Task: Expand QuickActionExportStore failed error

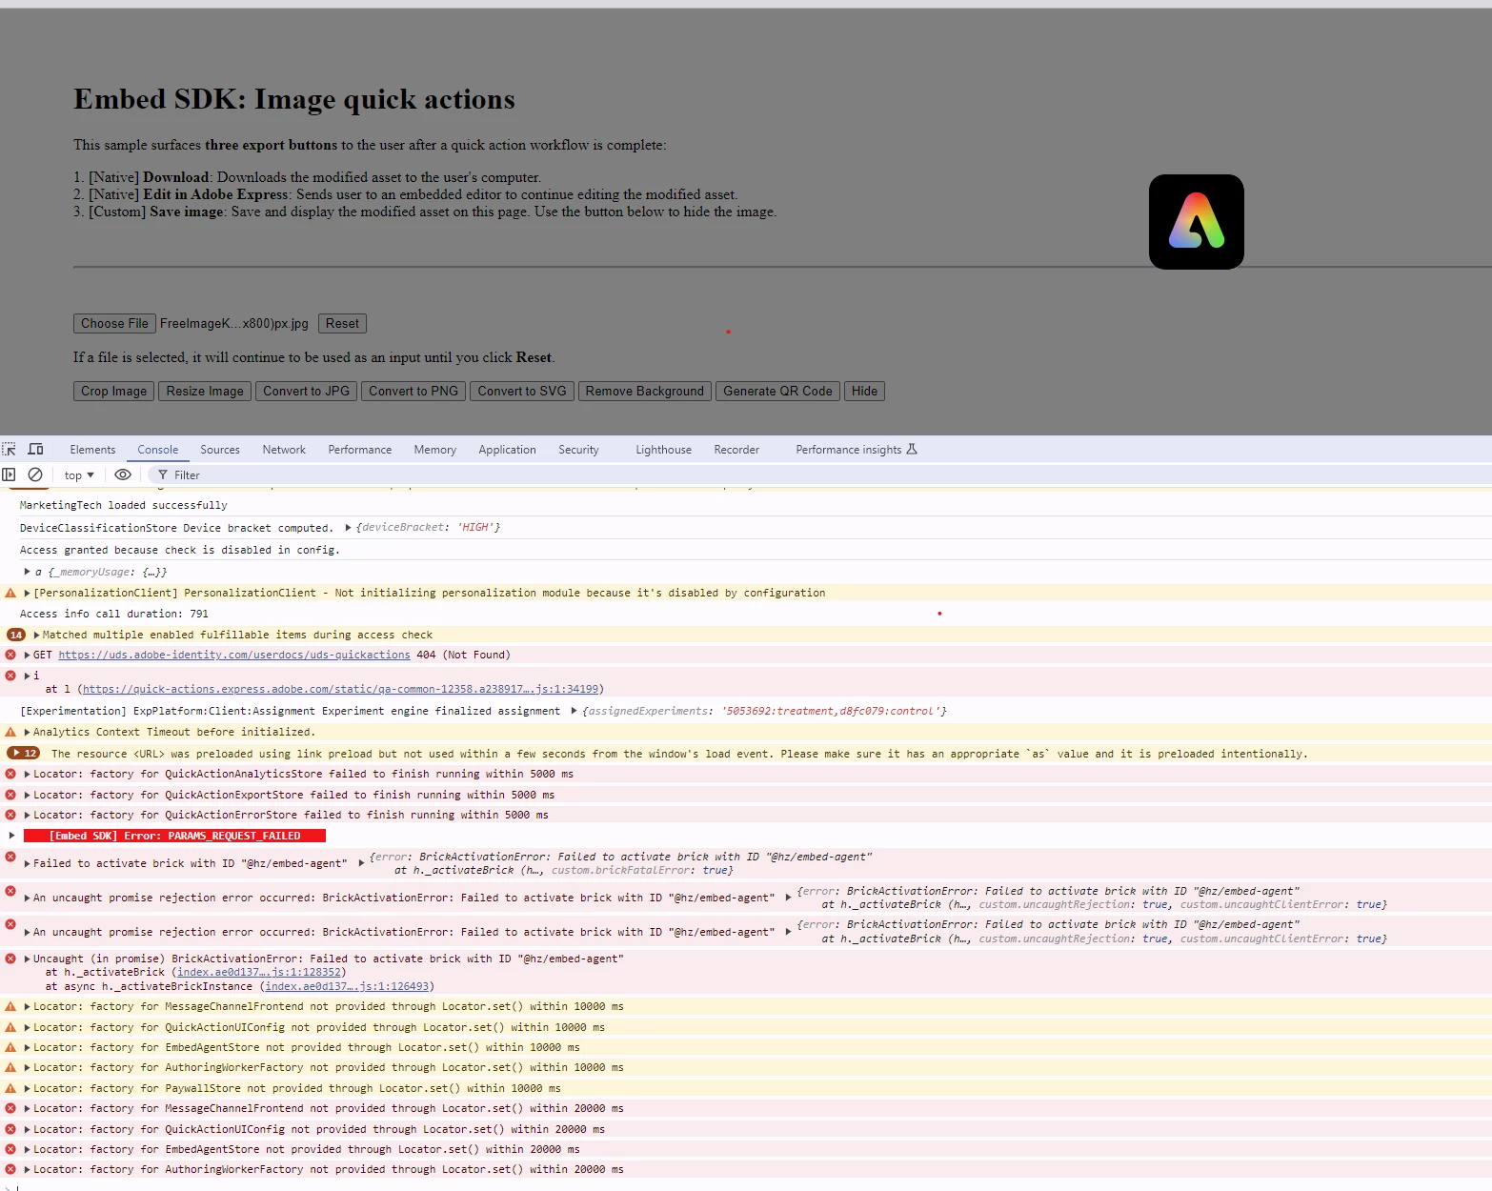Action: [27, 796]
